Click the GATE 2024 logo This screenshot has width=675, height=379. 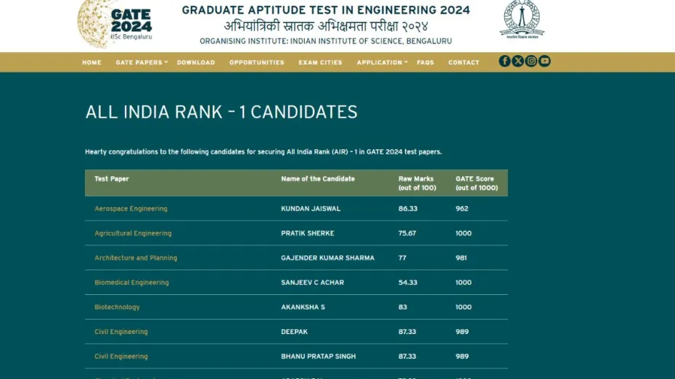115,23
